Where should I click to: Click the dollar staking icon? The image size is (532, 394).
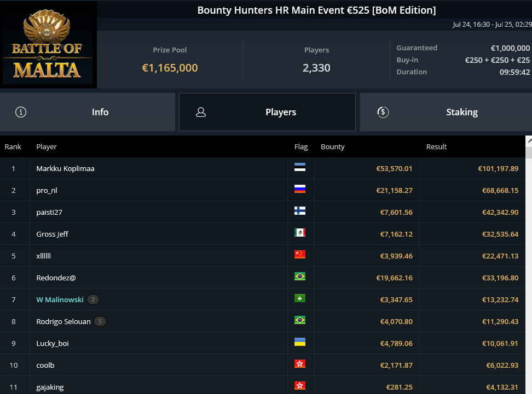point(383,112)
